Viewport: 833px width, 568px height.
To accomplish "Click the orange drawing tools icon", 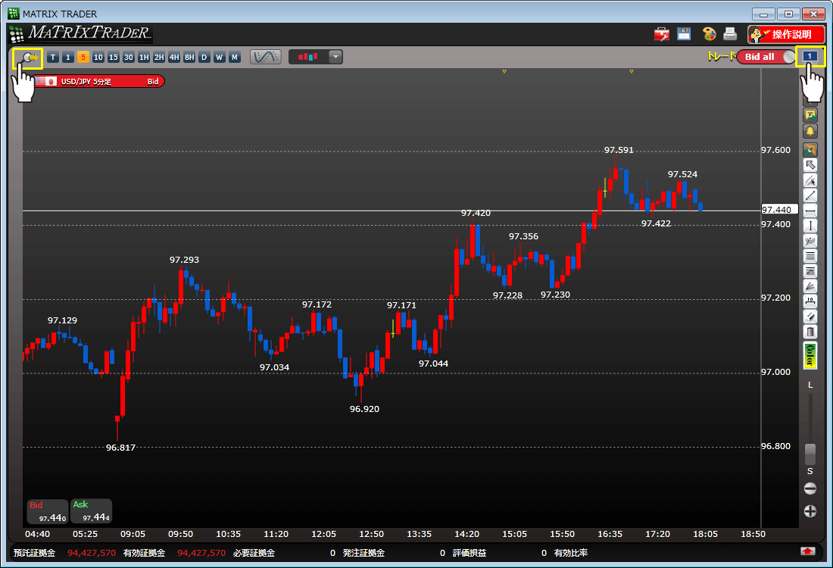I will 810,150.
